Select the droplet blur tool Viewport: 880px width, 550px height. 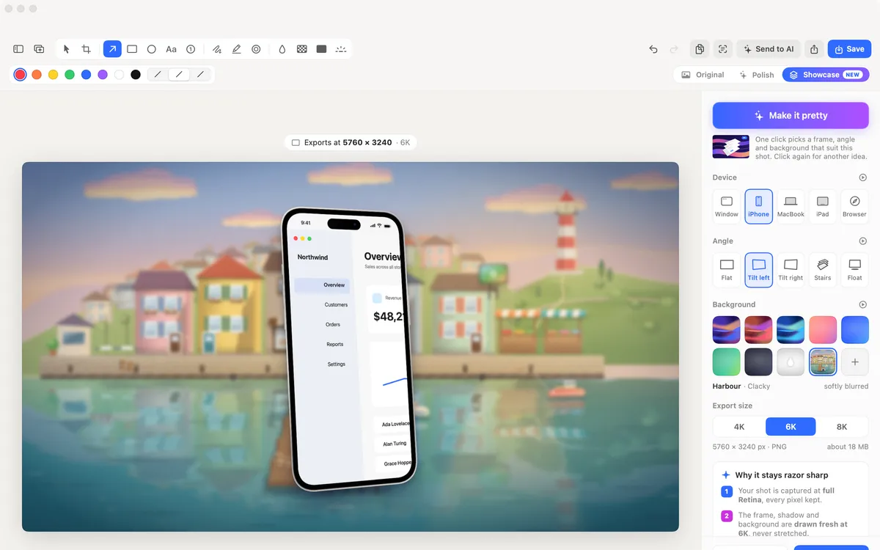click(282, 49)
